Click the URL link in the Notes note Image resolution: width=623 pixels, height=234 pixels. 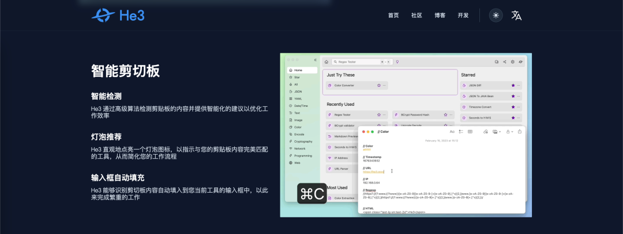(x=373, y=171)
